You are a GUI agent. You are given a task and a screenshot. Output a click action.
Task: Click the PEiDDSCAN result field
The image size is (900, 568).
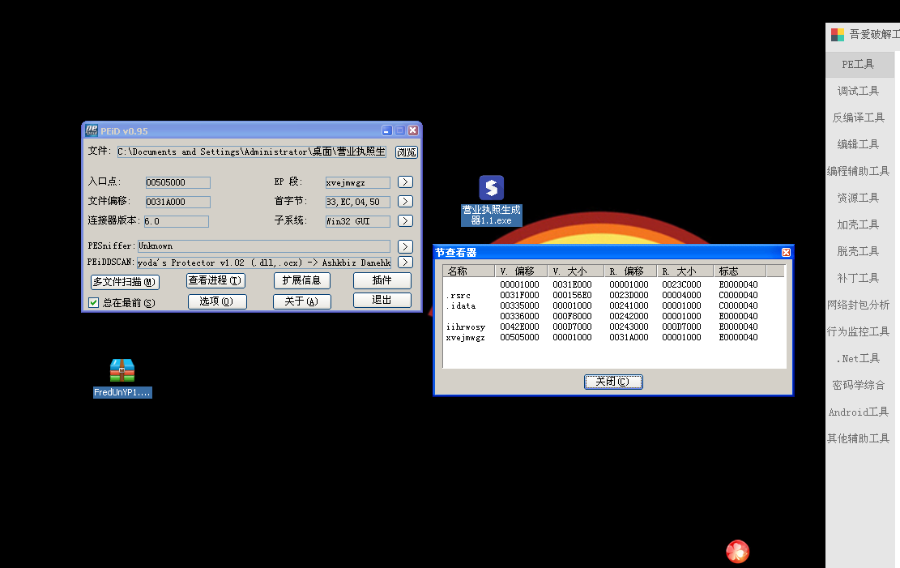click(x=264, y=263)
